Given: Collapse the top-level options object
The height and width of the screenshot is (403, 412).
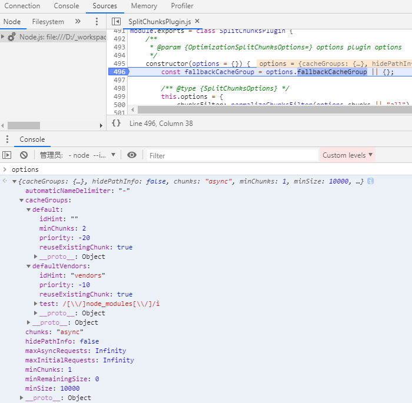Looking at the screenshot, I should 15,181.
